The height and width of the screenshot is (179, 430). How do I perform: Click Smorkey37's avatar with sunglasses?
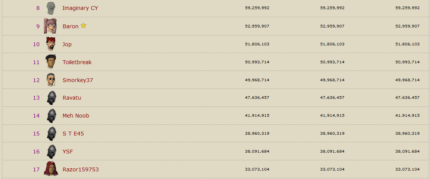pyautogui.click(x=51, y=80)
